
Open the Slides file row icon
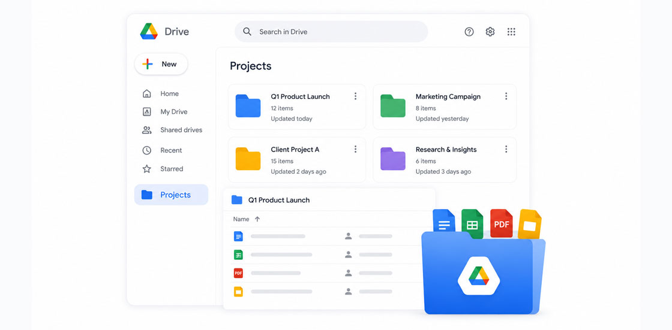point(238,292)
